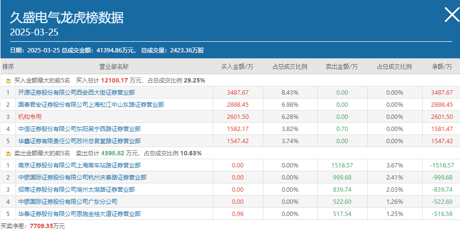This screenshot has height=231, width=460.
Task: Open 开源证券西安西大街证券营业部 link
Action: (x=77, y=93)
